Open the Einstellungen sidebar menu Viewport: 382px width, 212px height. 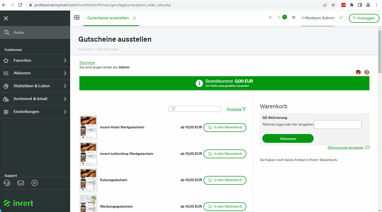pos(35,112)
